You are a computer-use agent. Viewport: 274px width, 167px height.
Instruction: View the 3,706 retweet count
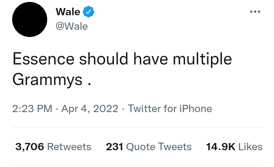30,147
